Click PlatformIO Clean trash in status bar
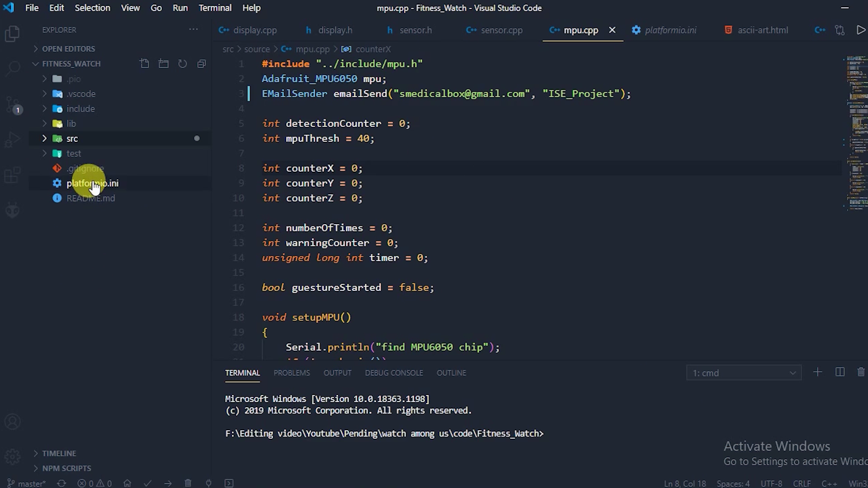This screenshot has width=868, height=488. [188, 483]
